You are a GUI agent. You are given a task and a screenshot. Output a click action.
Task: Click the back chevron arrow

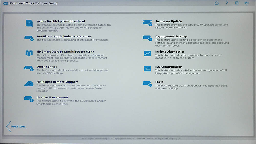click(x=8, y=127)
